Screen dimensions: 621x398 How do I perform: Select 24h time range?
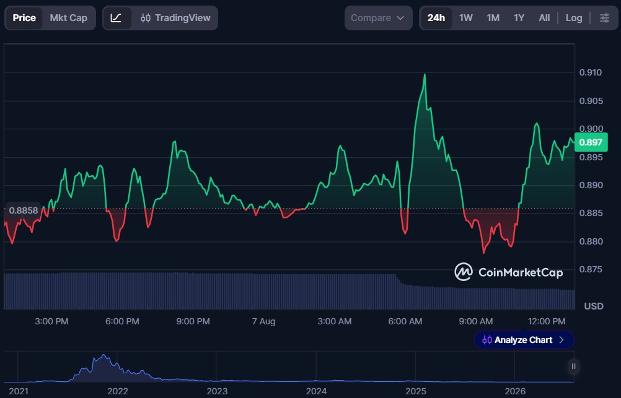(x=436, y=18)
